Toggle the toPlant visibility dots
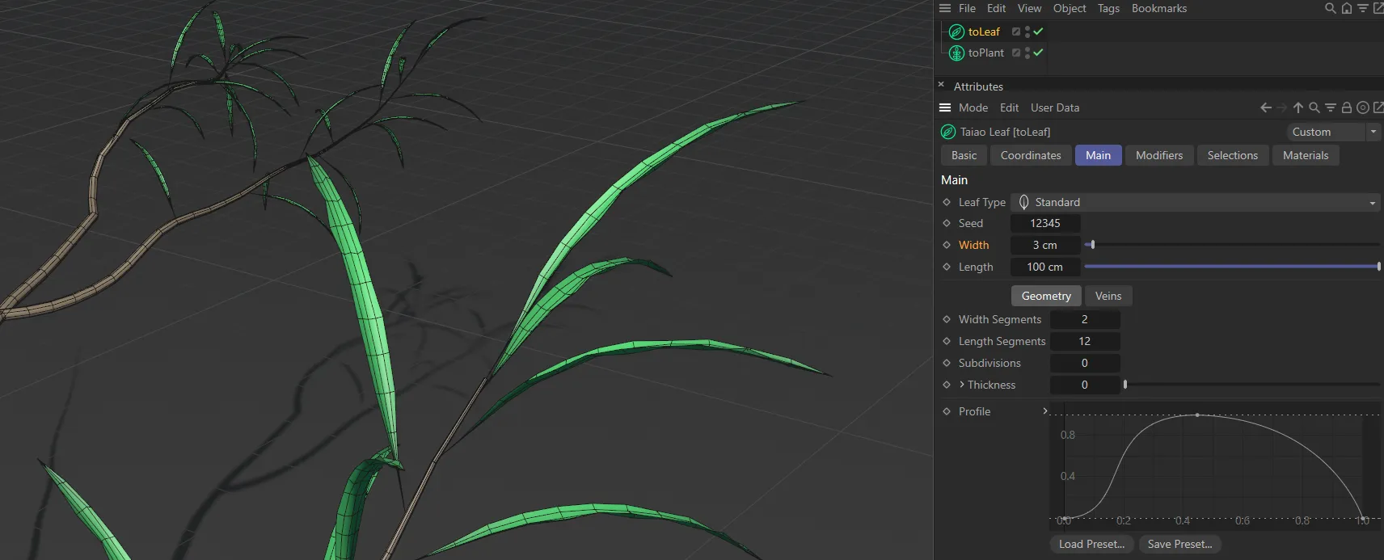The image size is (1384, 560). pos(1027,53)
